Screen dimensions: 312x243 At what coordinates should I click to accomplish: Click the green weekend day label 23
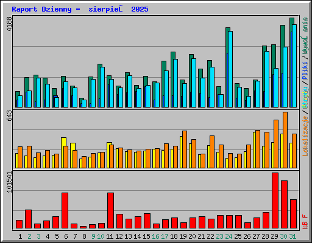click(x=219, y=236)
